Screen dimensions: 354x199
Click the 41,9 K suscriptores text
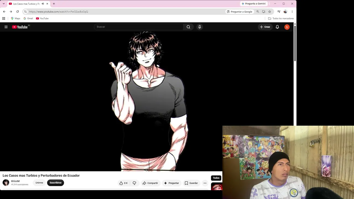click(20, 185)
